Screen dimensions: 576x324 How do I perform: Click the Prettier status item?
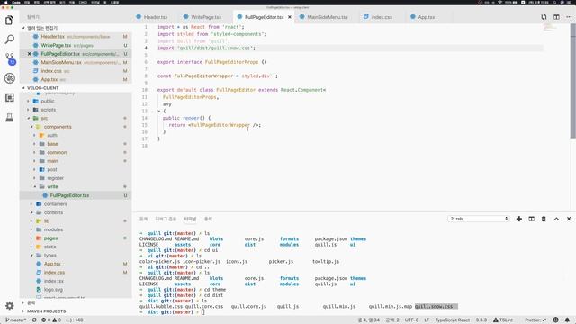[x=535, y=320]
